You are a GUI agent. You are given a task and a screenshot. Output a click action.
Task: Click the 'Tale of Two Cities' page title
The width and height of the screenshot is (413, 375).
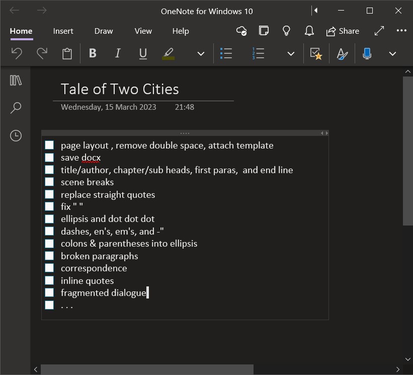[120, 89]
